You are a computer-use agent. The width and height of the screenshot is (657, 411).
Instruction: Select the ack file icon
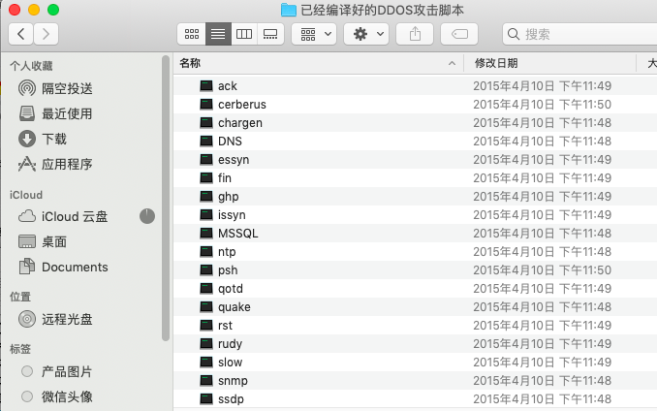pos(206,86)
